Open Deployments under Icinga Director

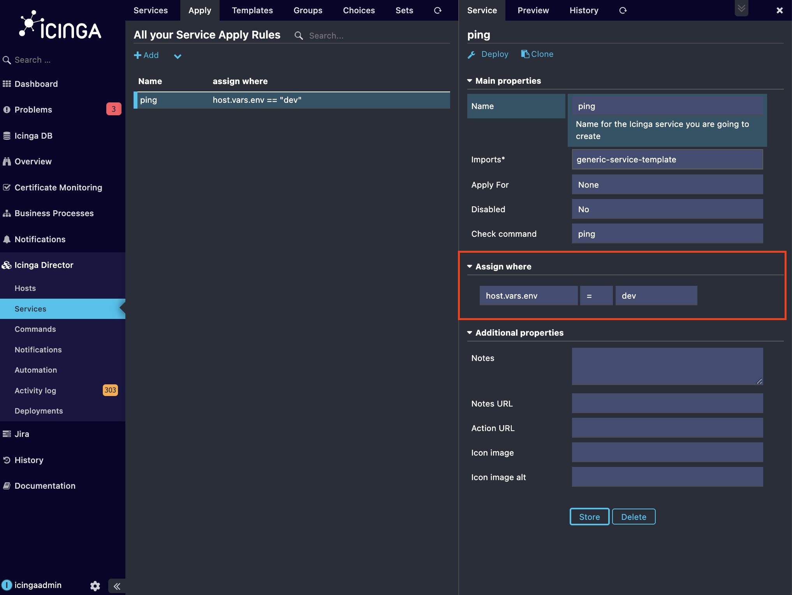tap(39, 411)
